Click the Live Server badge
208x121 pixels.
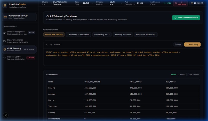point(193,75)
